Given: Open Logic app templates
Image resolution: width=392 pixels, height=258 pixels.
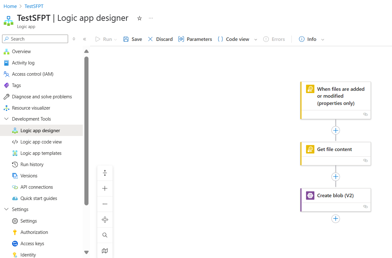Looking at the screenshot, I should coord(41,153).
